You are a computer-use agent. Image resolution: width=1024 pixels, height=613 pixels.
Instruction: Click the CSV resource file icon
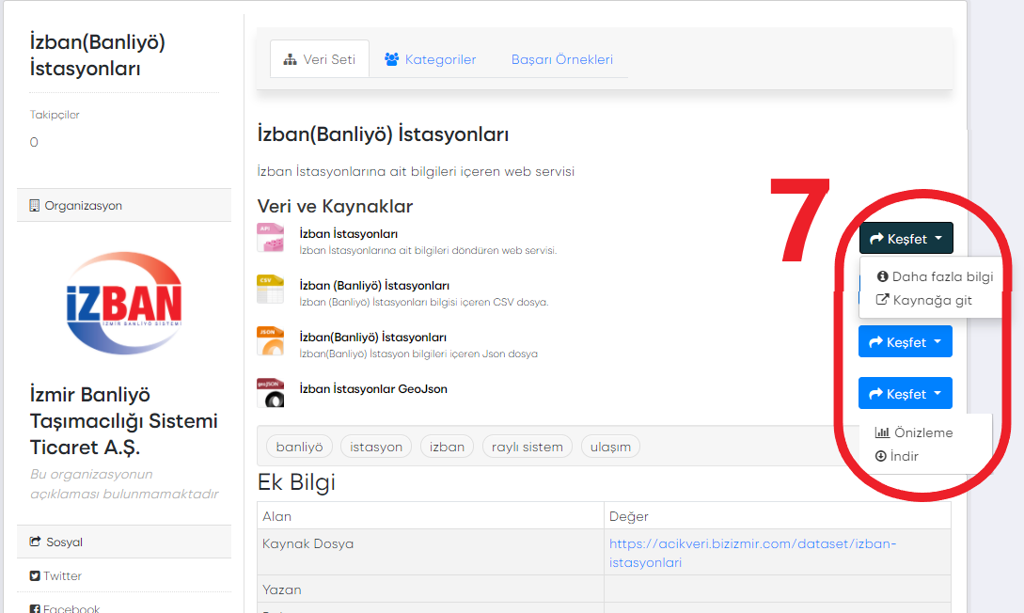(x=270, y=290)
